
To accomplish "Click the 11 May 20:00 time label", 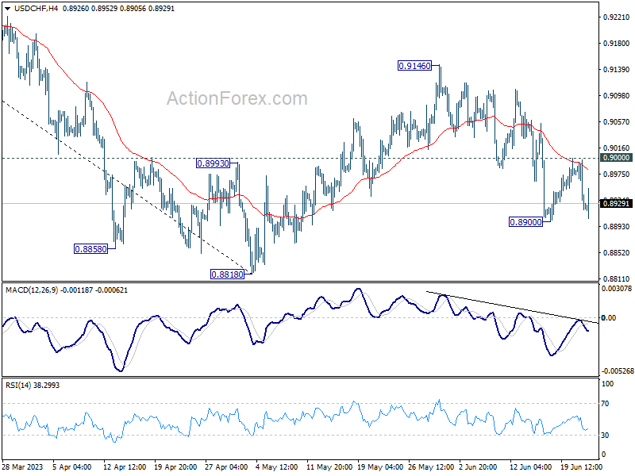I will tap(329, 466).
